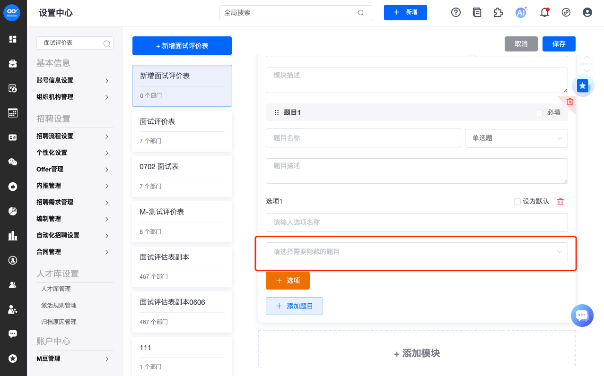
Task: Open the circled star icon in sidebar
Action: point(13,359)
